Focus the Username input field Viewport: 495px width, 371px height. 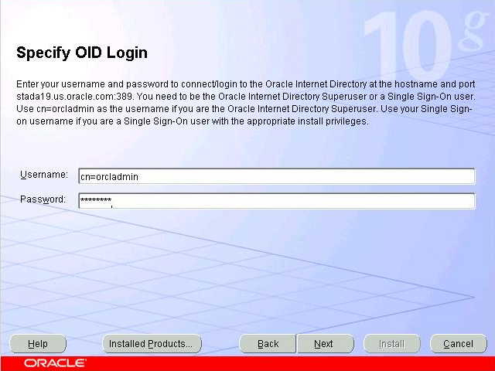(x=277, y=176)
